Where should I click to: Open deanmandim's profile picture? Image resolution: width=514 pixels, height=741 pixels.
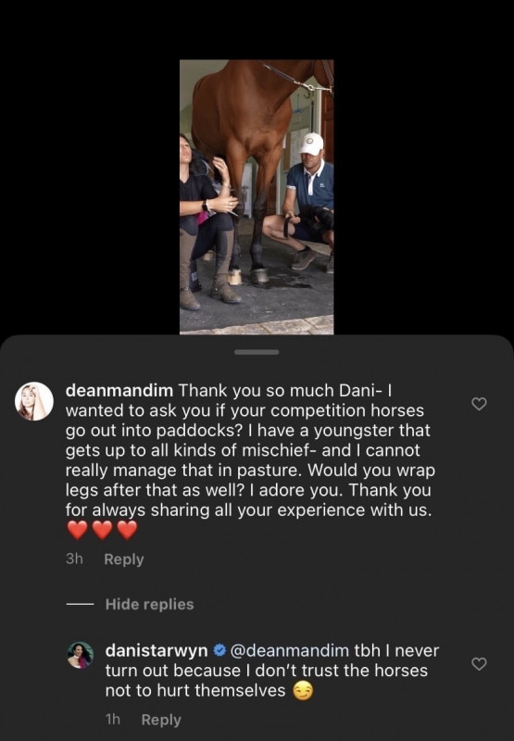(34, 401)
